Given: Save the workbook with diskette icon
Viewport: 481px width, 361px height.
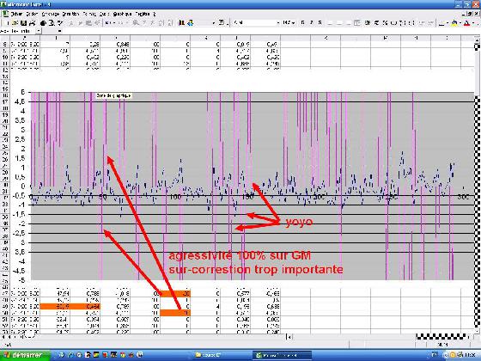Looking at the screenshot, I should pos(23,22).
